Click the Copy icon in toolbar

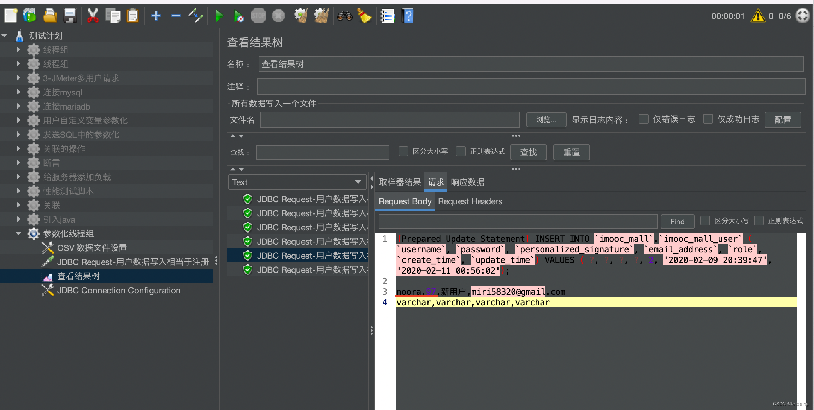(113, 16)
